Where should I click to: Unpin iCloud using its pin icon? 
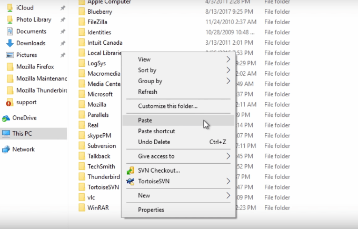tap(63, 8)
